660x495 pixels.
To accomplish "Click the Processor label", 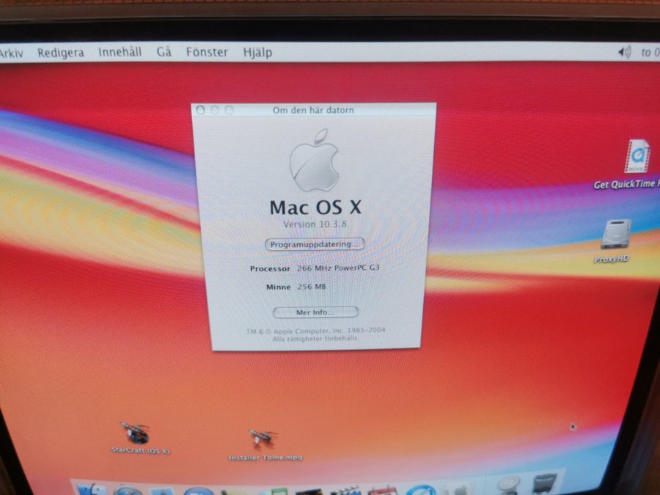I will 270,268.
